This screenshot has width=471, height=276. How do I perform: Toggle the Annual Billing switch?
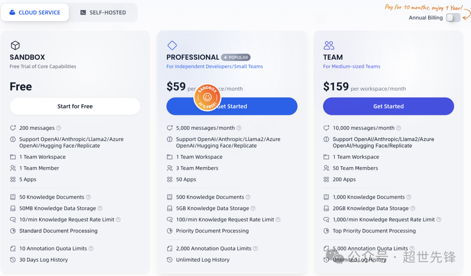tap(453, 18)
